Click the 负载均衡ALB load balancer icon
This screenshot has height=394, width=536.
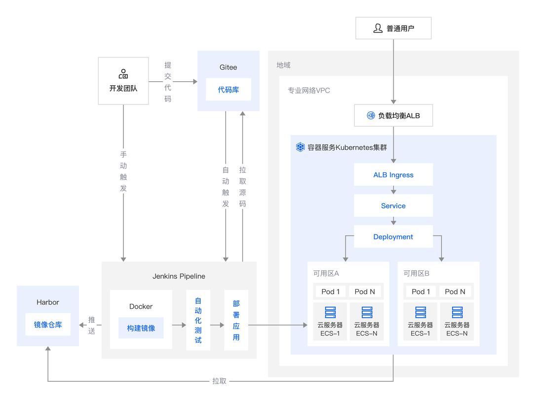[370, 115]
